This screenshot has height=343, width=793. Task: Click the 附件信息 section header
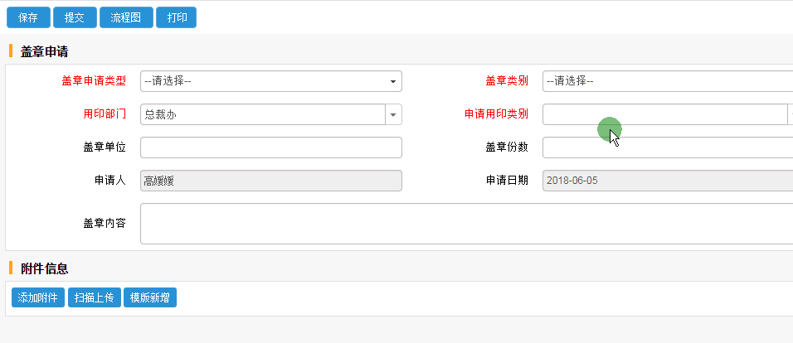(44, 268)
